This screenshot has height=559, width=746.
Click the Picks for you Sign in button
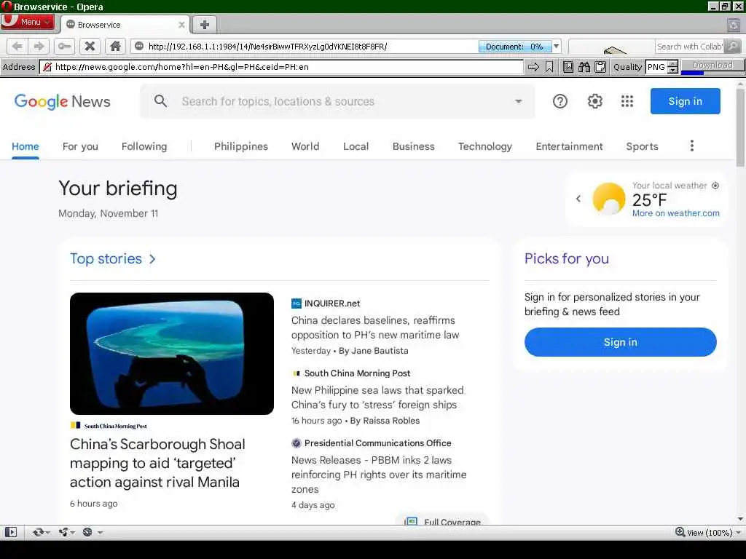[x=621, y=342]
